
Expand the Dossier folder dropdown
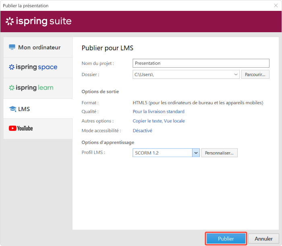(236, 74)
